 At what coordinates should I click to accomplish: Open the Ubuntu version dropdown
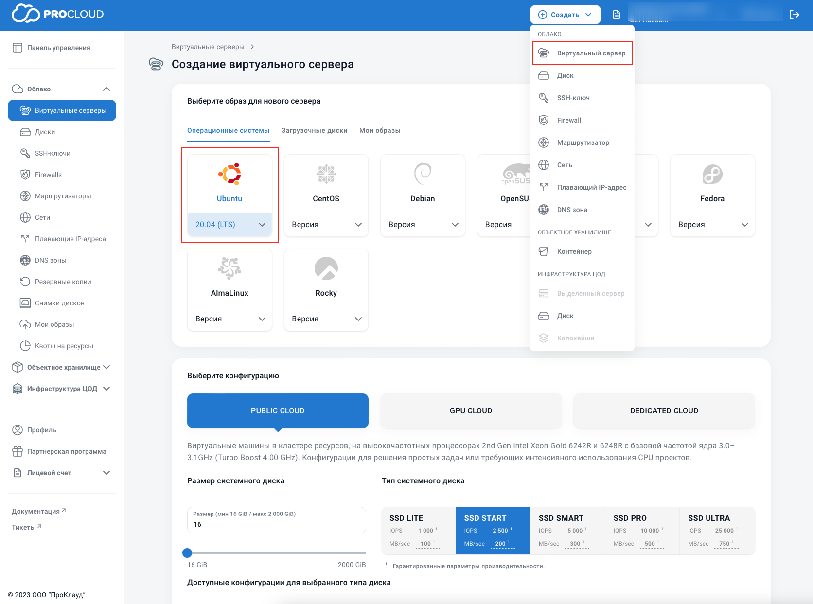click(230, 224)
